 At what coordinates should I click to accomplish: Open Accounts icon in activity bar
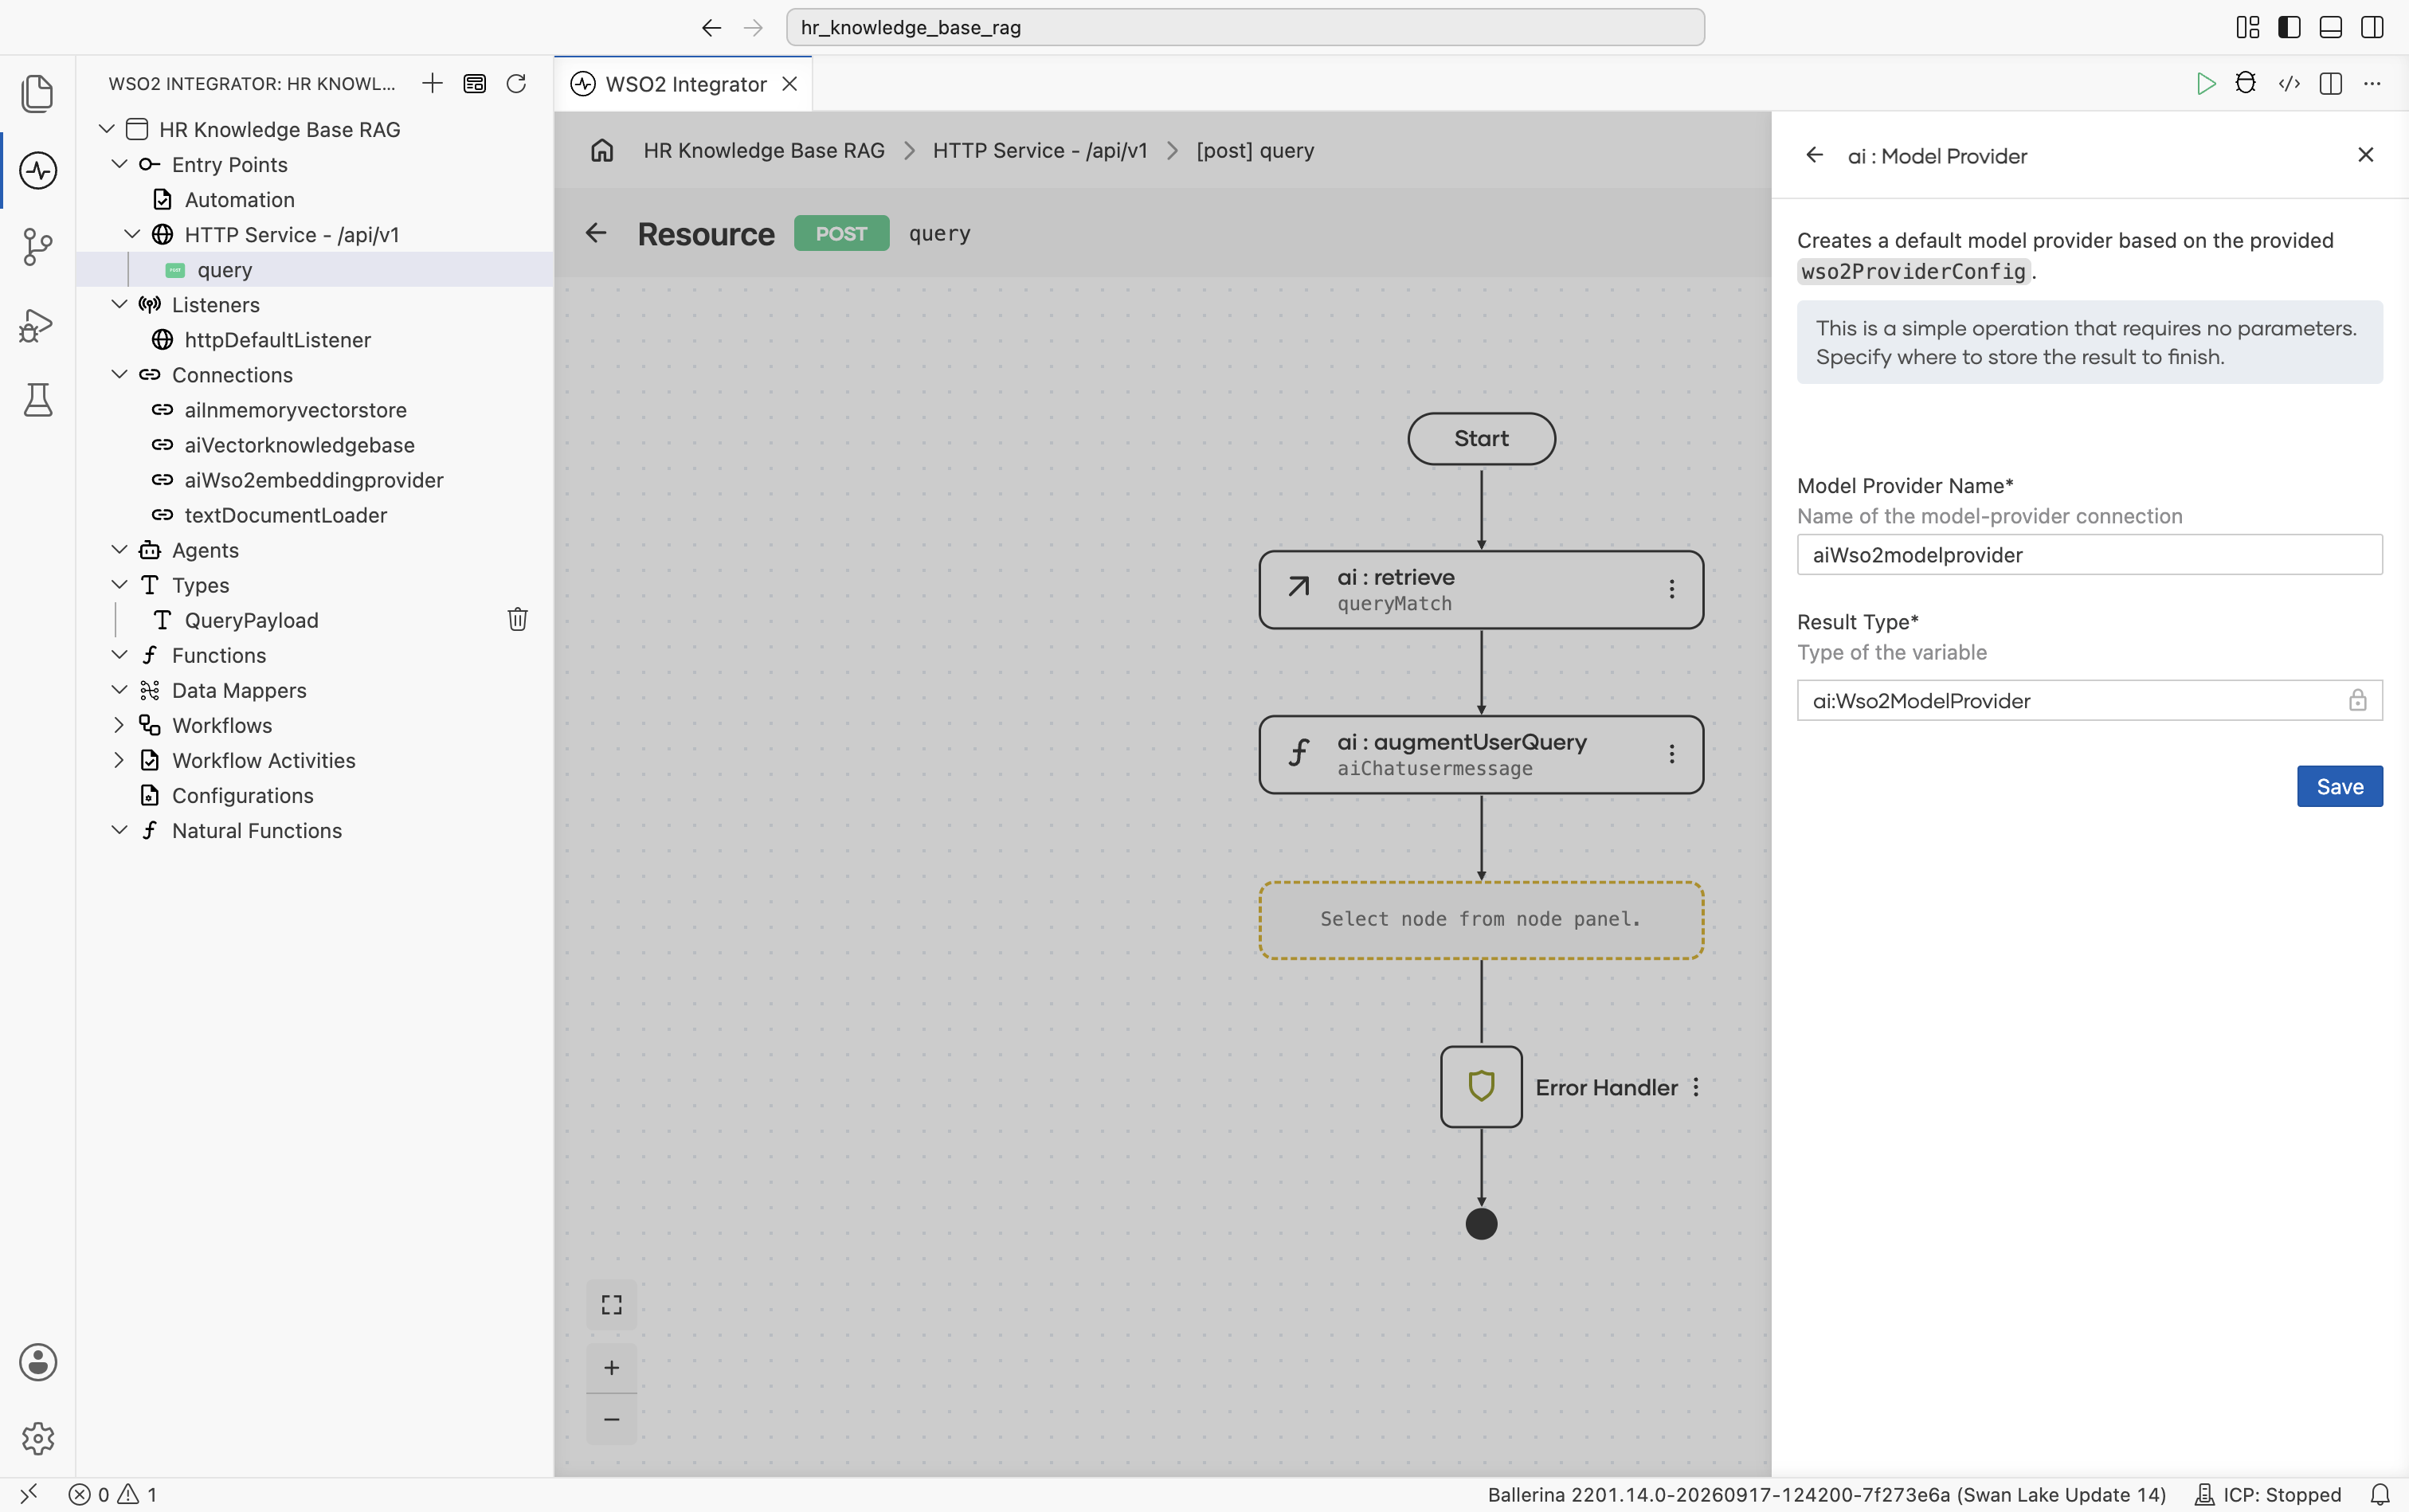tap(38, 1362)
